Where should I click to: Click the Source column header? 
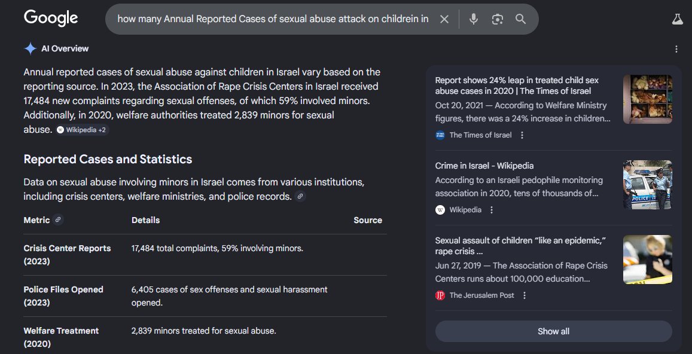368,220
